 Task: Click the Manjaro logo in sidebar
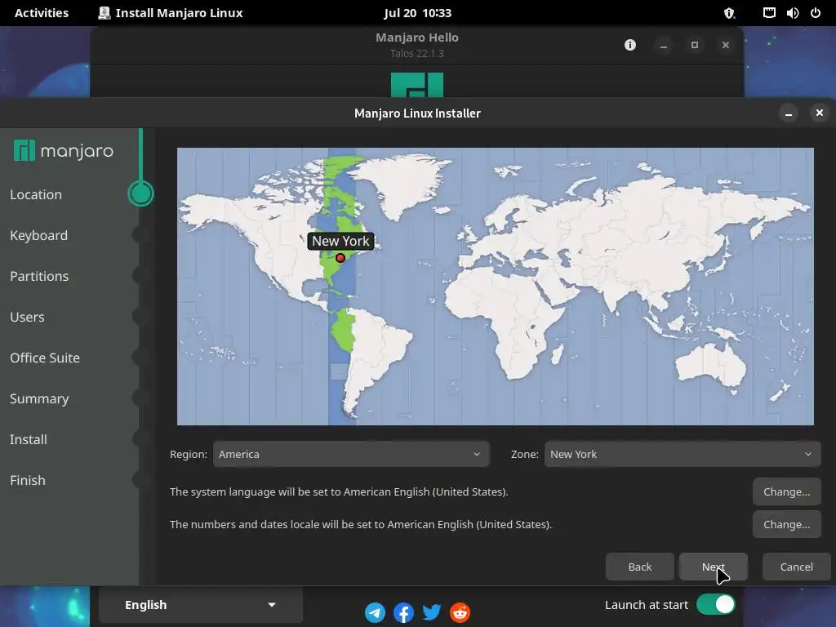[x=64, y=151]
